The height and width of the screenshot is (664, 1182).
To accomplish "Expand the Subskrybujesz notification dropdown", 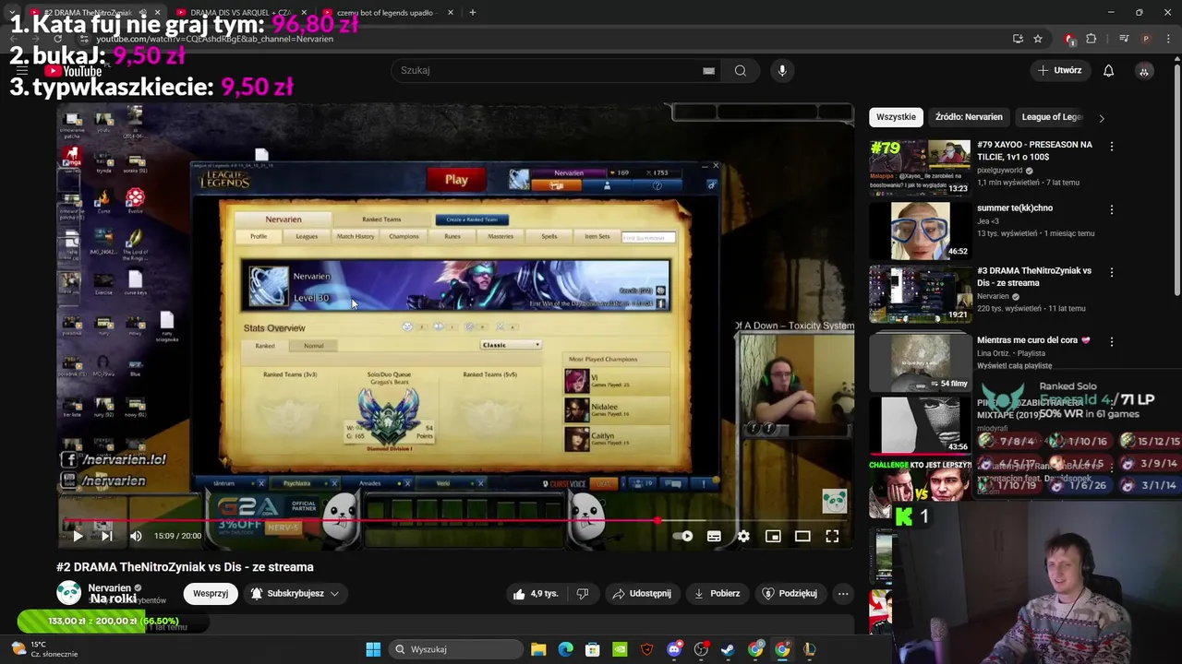I will (295, 593).
